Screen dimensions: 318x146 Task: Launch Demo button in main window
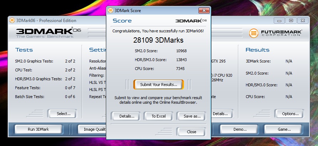(x=240, y=129)
